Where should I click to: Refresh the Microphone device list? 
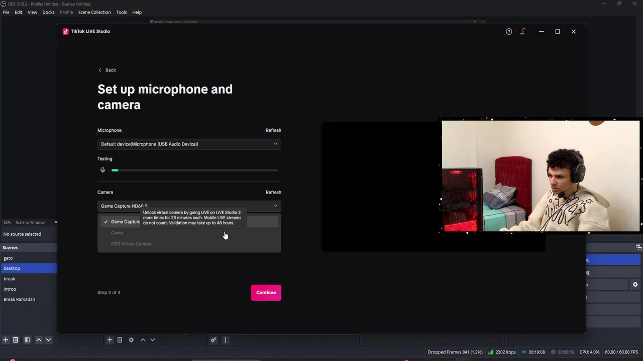[x=273, y=130]
